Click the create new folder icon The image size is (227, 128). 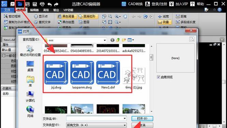click(124, 40)
